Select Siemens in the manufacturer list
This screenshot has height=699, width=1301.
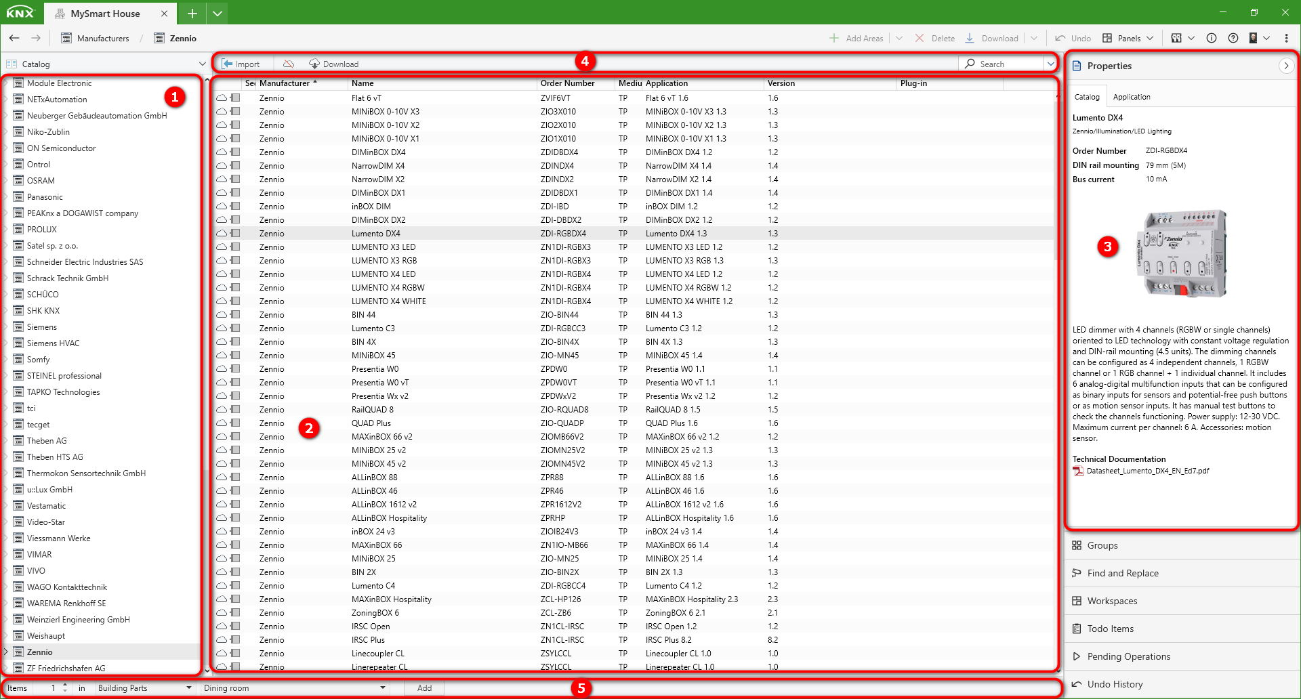click(42, 326)
